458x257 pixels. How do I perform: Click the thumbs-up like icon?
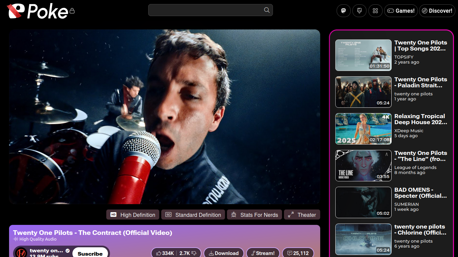(x=159, y=253)
